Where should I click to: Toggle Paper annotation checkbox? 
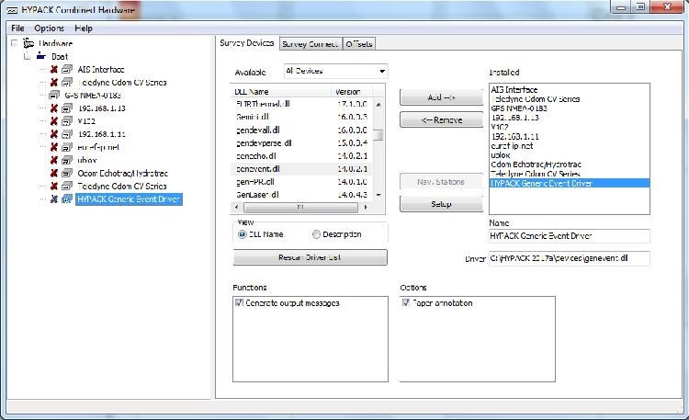click(x=406, y=302)
